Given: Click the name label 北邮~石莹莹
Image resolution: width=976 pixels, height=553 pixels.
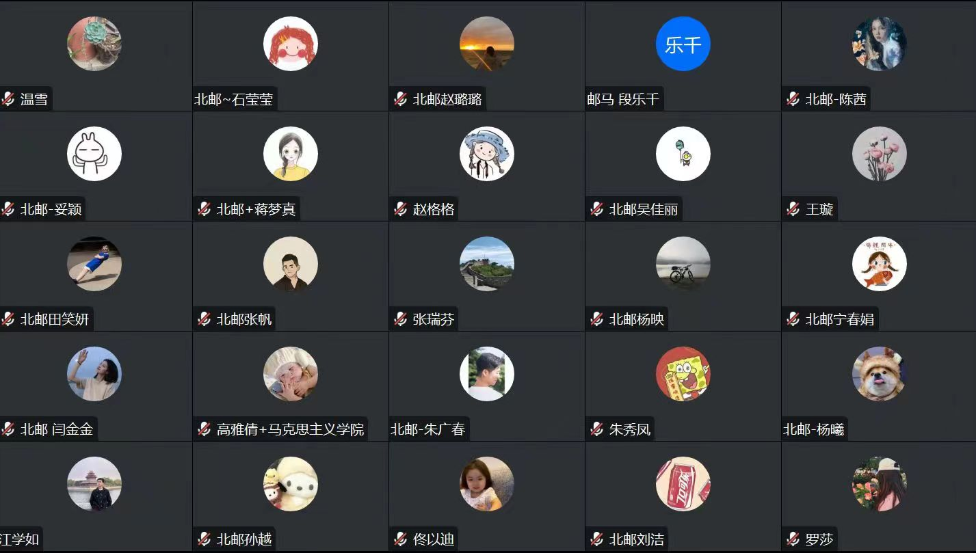Looking at the screenshot, I should 234,99.
